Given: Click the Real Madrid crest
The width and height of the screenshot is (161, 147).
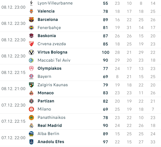Looking at the screenshot, I should click(31, 126).
